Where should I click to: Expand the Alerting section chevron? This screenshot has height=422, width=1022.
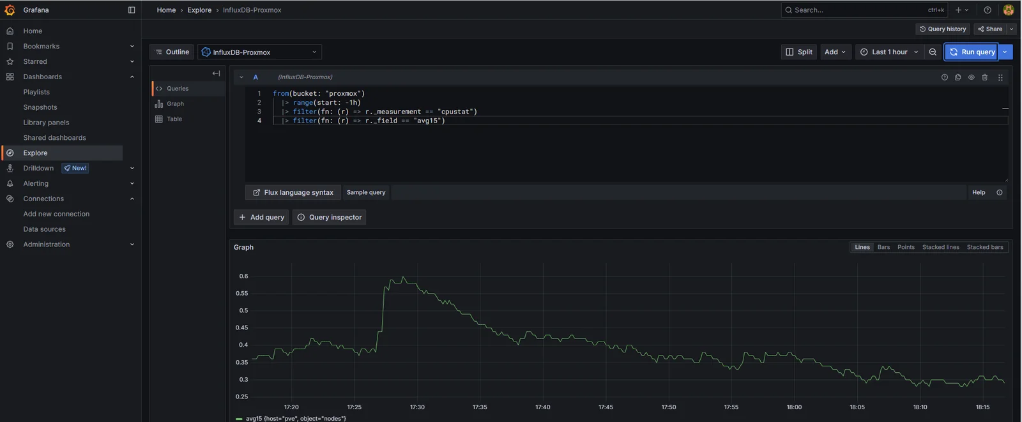[132, 183]
